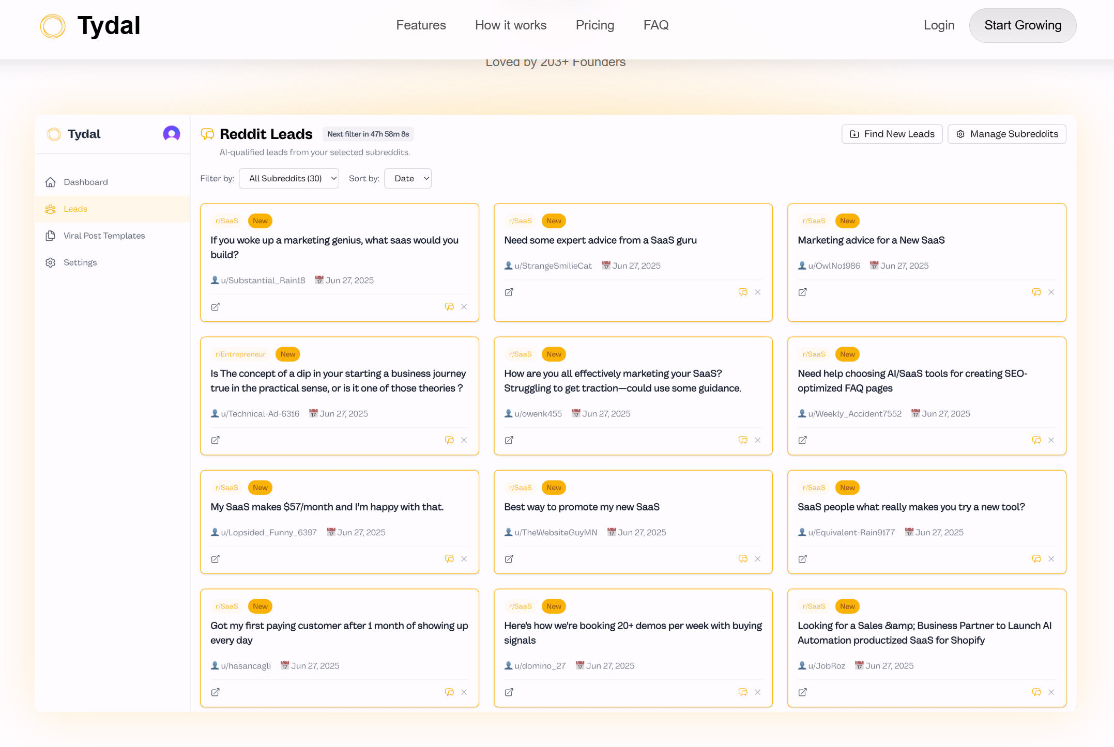Viewport: 1114px width, 747px height.
Task: Open Settings from the sidebar menu
Action: click(112, 262)
